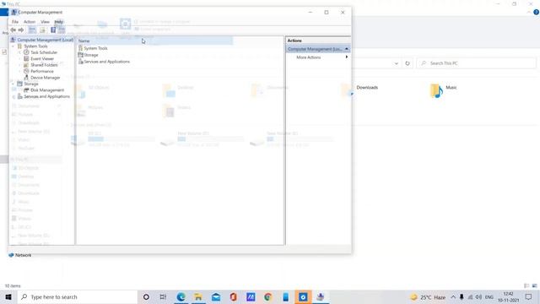540x304 pixels.
Task: Open Cortana from the taskbar
Action: [x=146, y=296]
